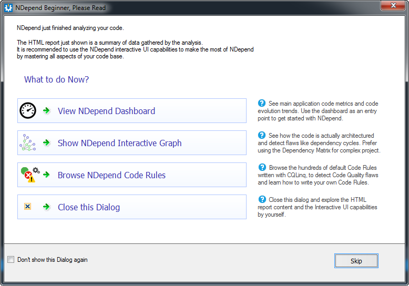409x286 pixels.
Task: Click green arrow beside View NDepend Dashboard
Action: point(46,110)
